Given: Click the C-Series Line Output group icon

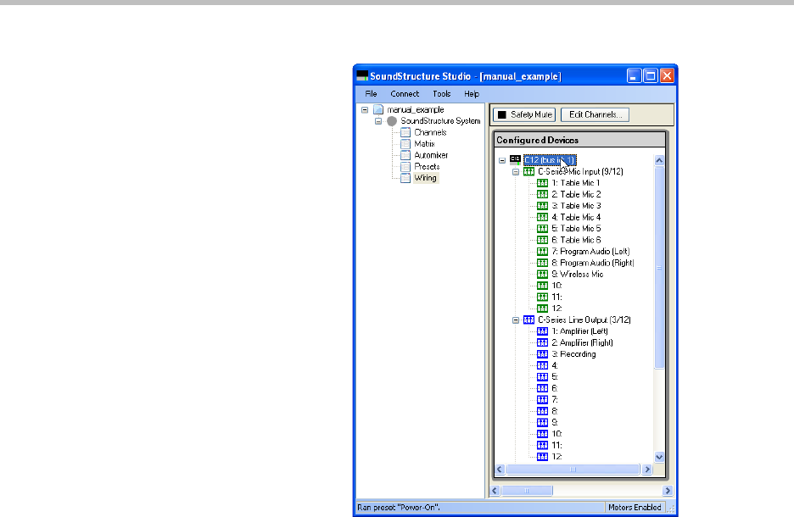Looking at the screenshot, I should point(529,320).
